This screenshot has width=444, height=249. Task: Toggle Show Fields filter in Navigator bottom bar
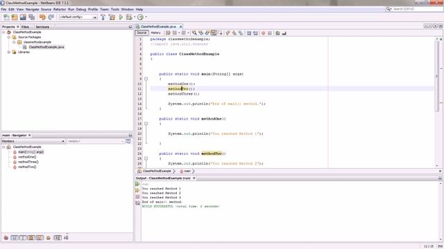coord(14,238)
